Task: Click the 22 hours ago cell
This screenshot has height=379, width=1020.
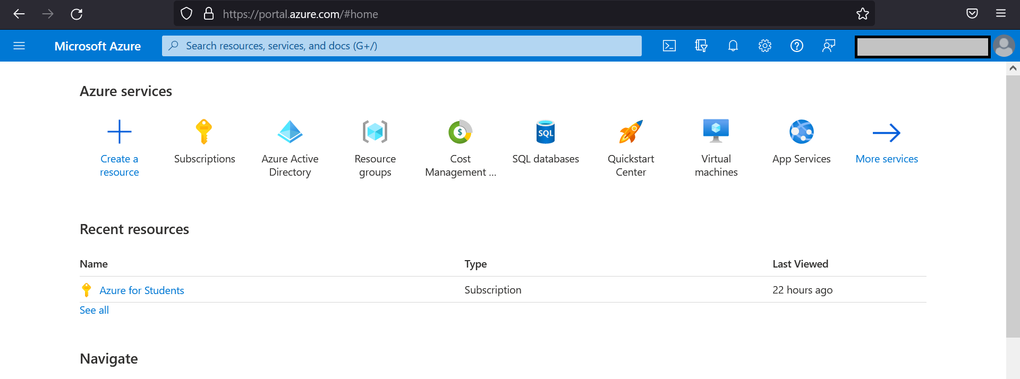Action: click(x=802, y=290)
